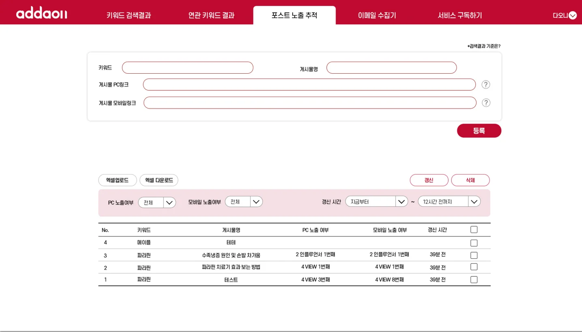Click the 엑셀업로드 button
The width and height of the screenshot is (582, 332).
pyautogui.click(x=118, y=180)
